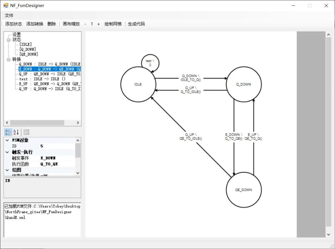Switch property grid to alphabetical sort
This screenshot has height=249, width=335.
pyautogui.click(x=16, y=132)
